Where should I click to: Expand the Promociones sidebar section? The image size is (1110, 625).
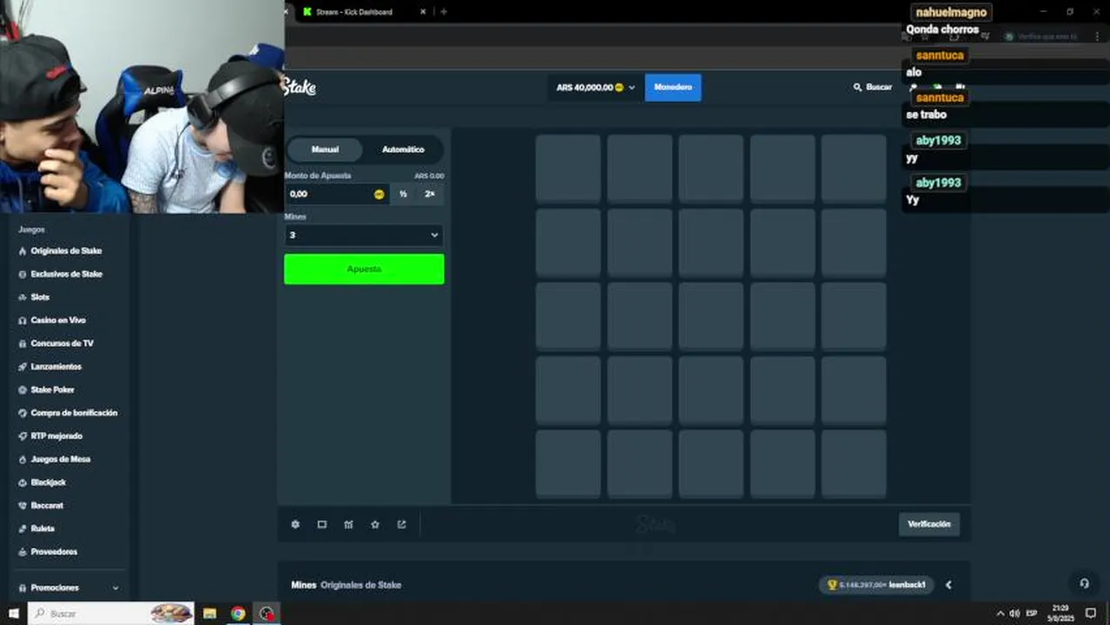(69, 588)
